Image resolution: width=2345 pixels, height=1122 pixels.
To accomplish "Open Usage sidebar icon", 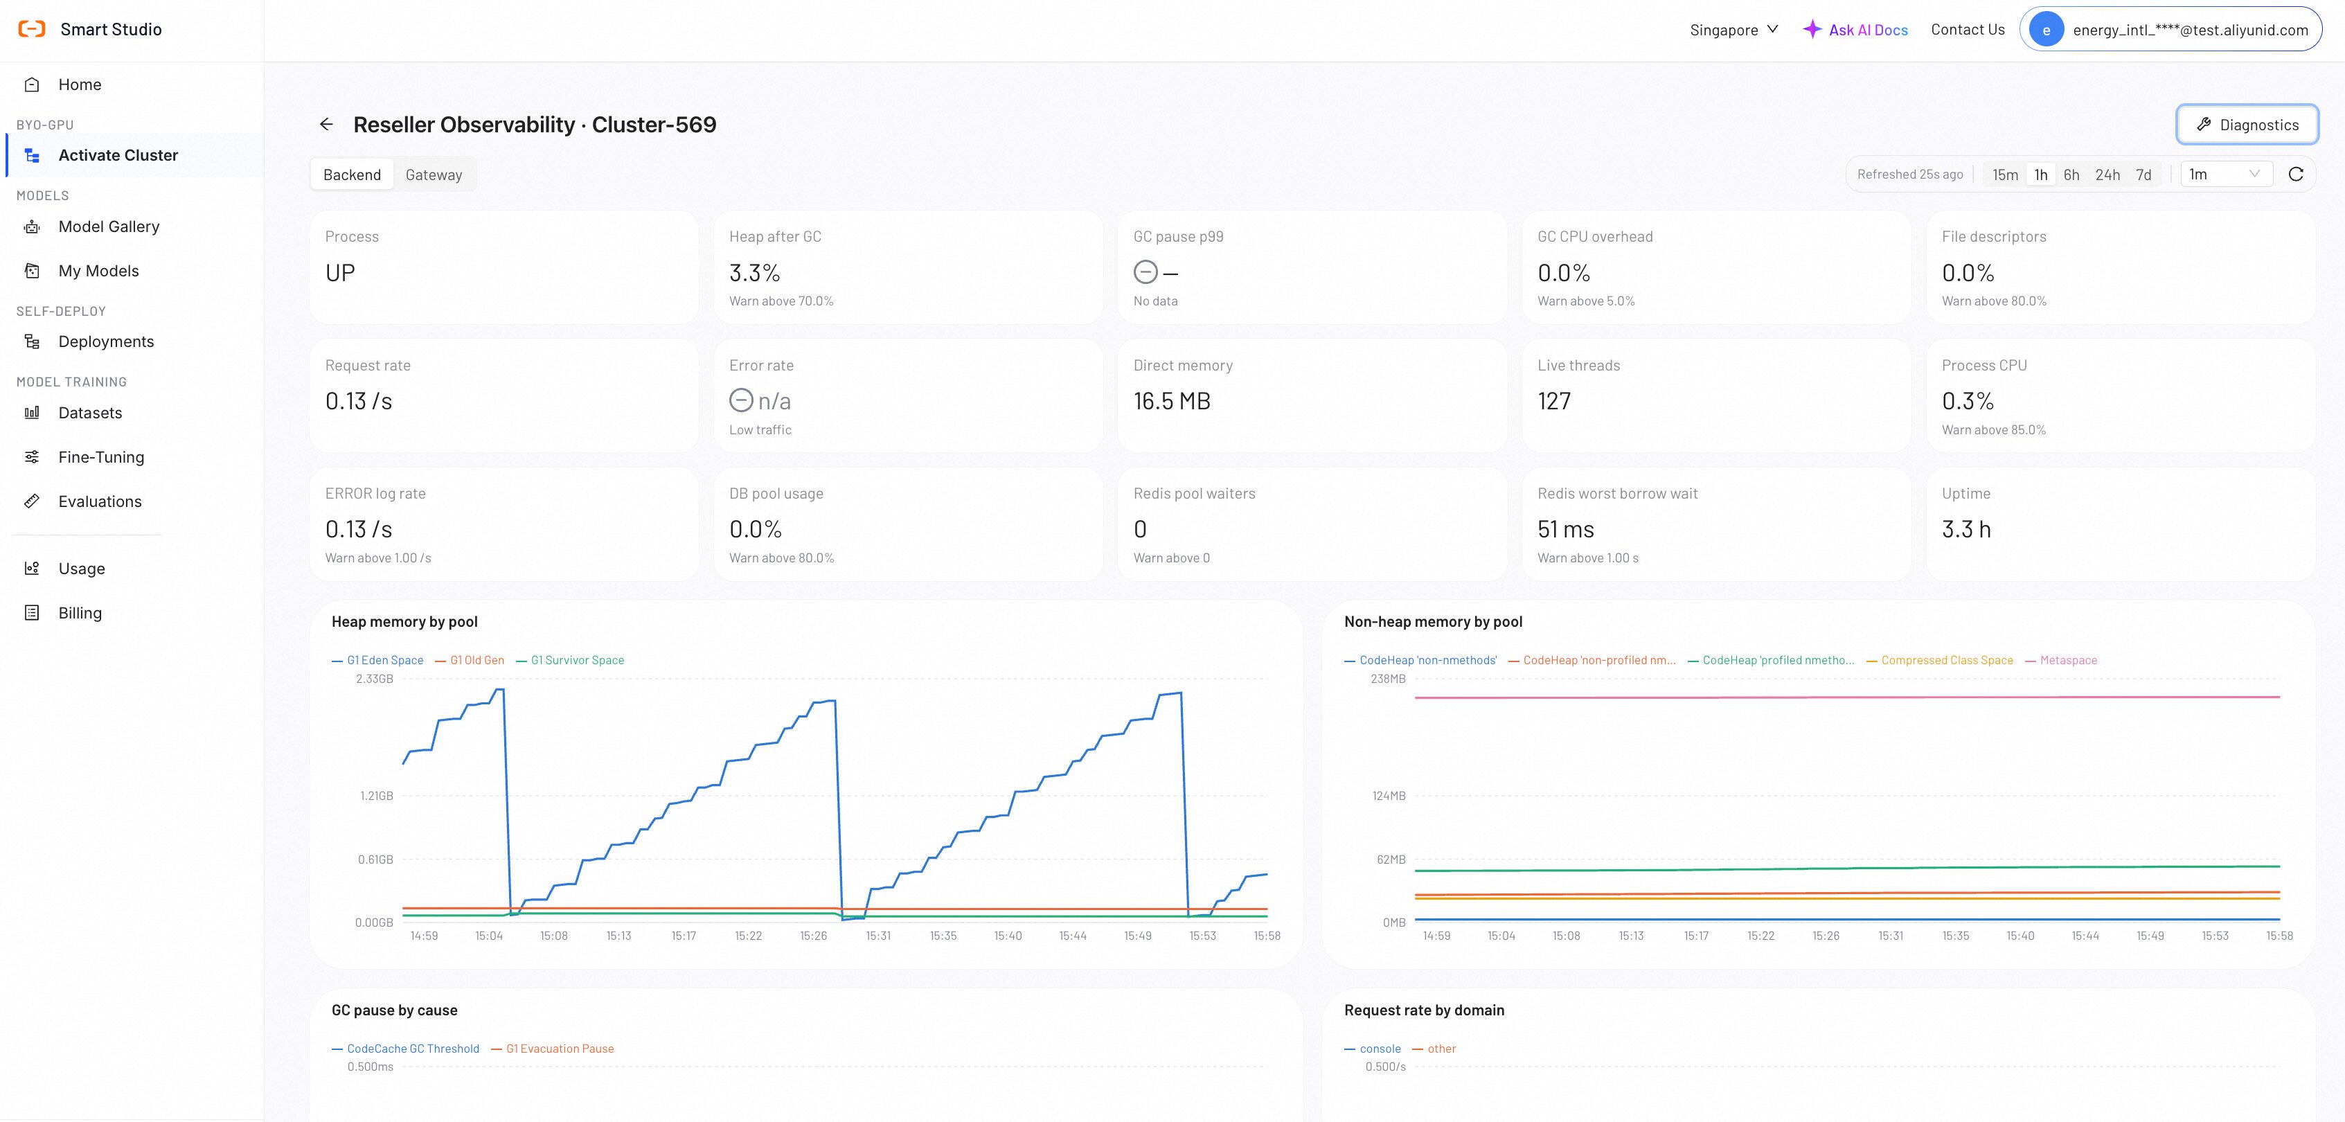I will (32, 569).
